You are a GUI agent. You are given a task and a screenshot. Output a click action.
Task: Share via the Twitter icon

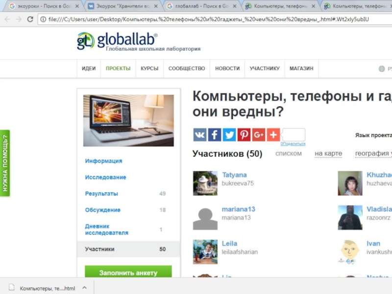(229, 135)
